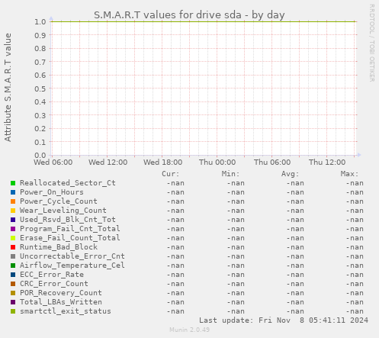Click the Thu 00:00 time axis label
Image resolution: width=379 pixels, height=338 pixels.
217,163
